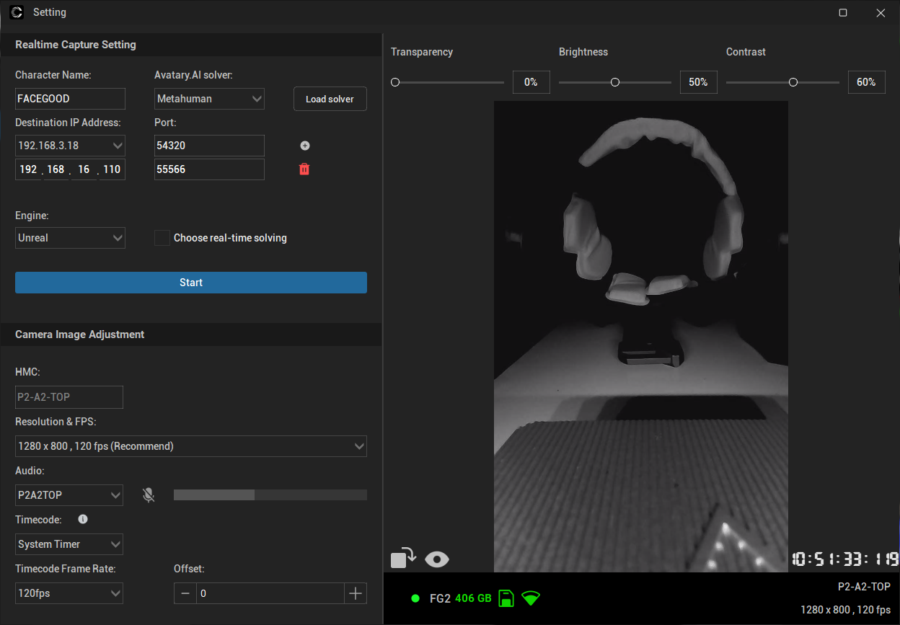Click the green save storage icon

click(x=506, y=598)
